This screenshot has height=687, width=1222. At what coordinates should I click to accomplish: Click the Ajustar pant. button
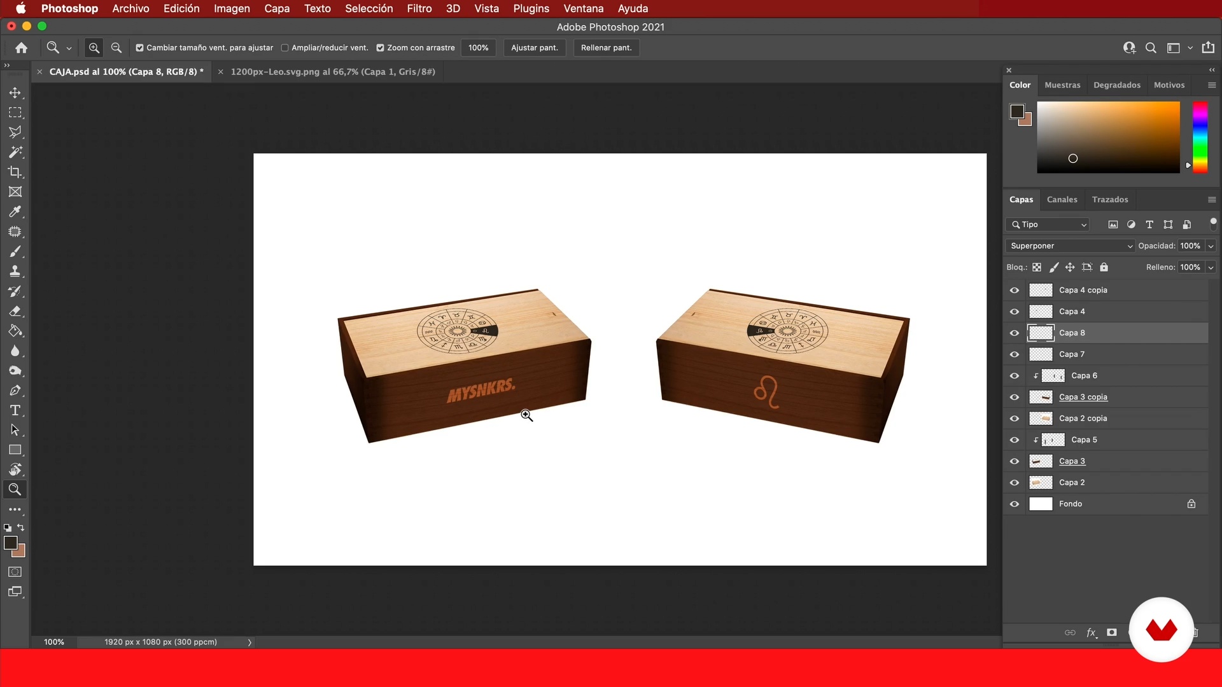coord(535,48)
